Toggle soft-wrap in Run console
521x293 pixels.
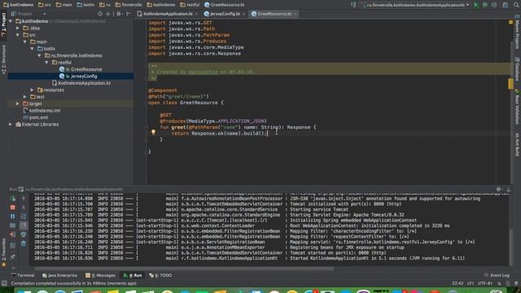coord(24,216)
